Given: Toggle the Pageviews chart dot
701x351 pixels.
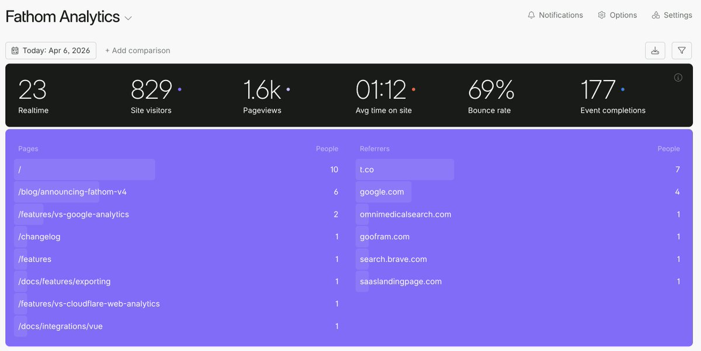Looking at the screenshot, I should coord(288,89).
